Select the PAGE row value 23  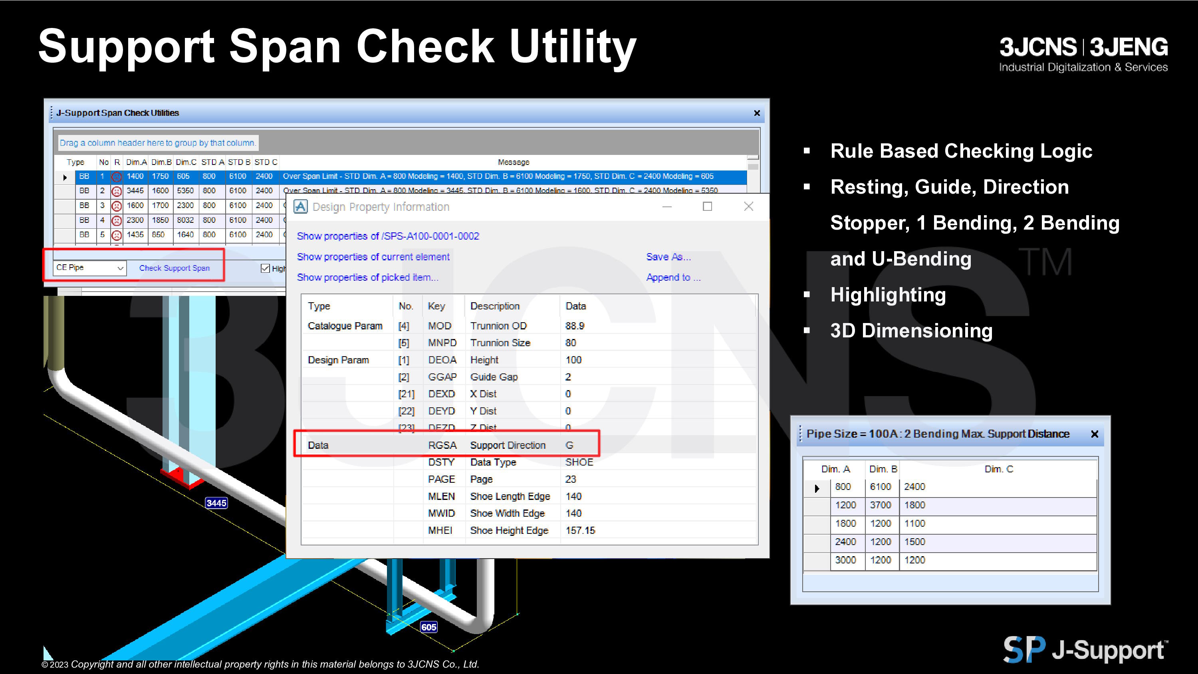[570, 480]
